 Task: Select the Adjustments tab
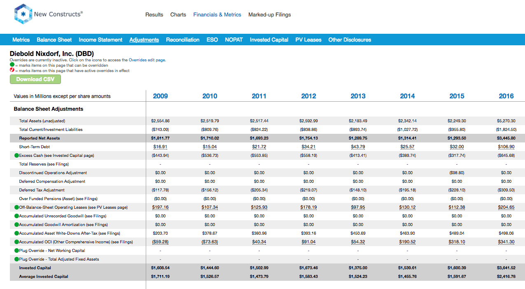[x=144, y=40]
